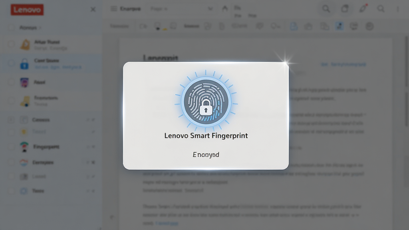This screenshot has height=230, width=409.
Task: Open the three-dot overflow menu
Action: point(398,9)
